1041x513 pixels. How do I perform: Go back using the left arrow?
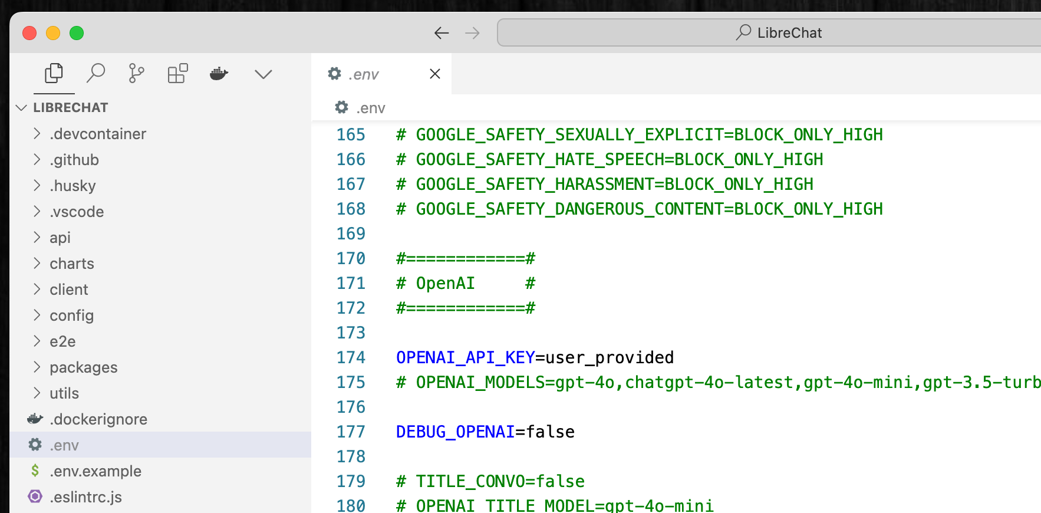pos(442,33)
